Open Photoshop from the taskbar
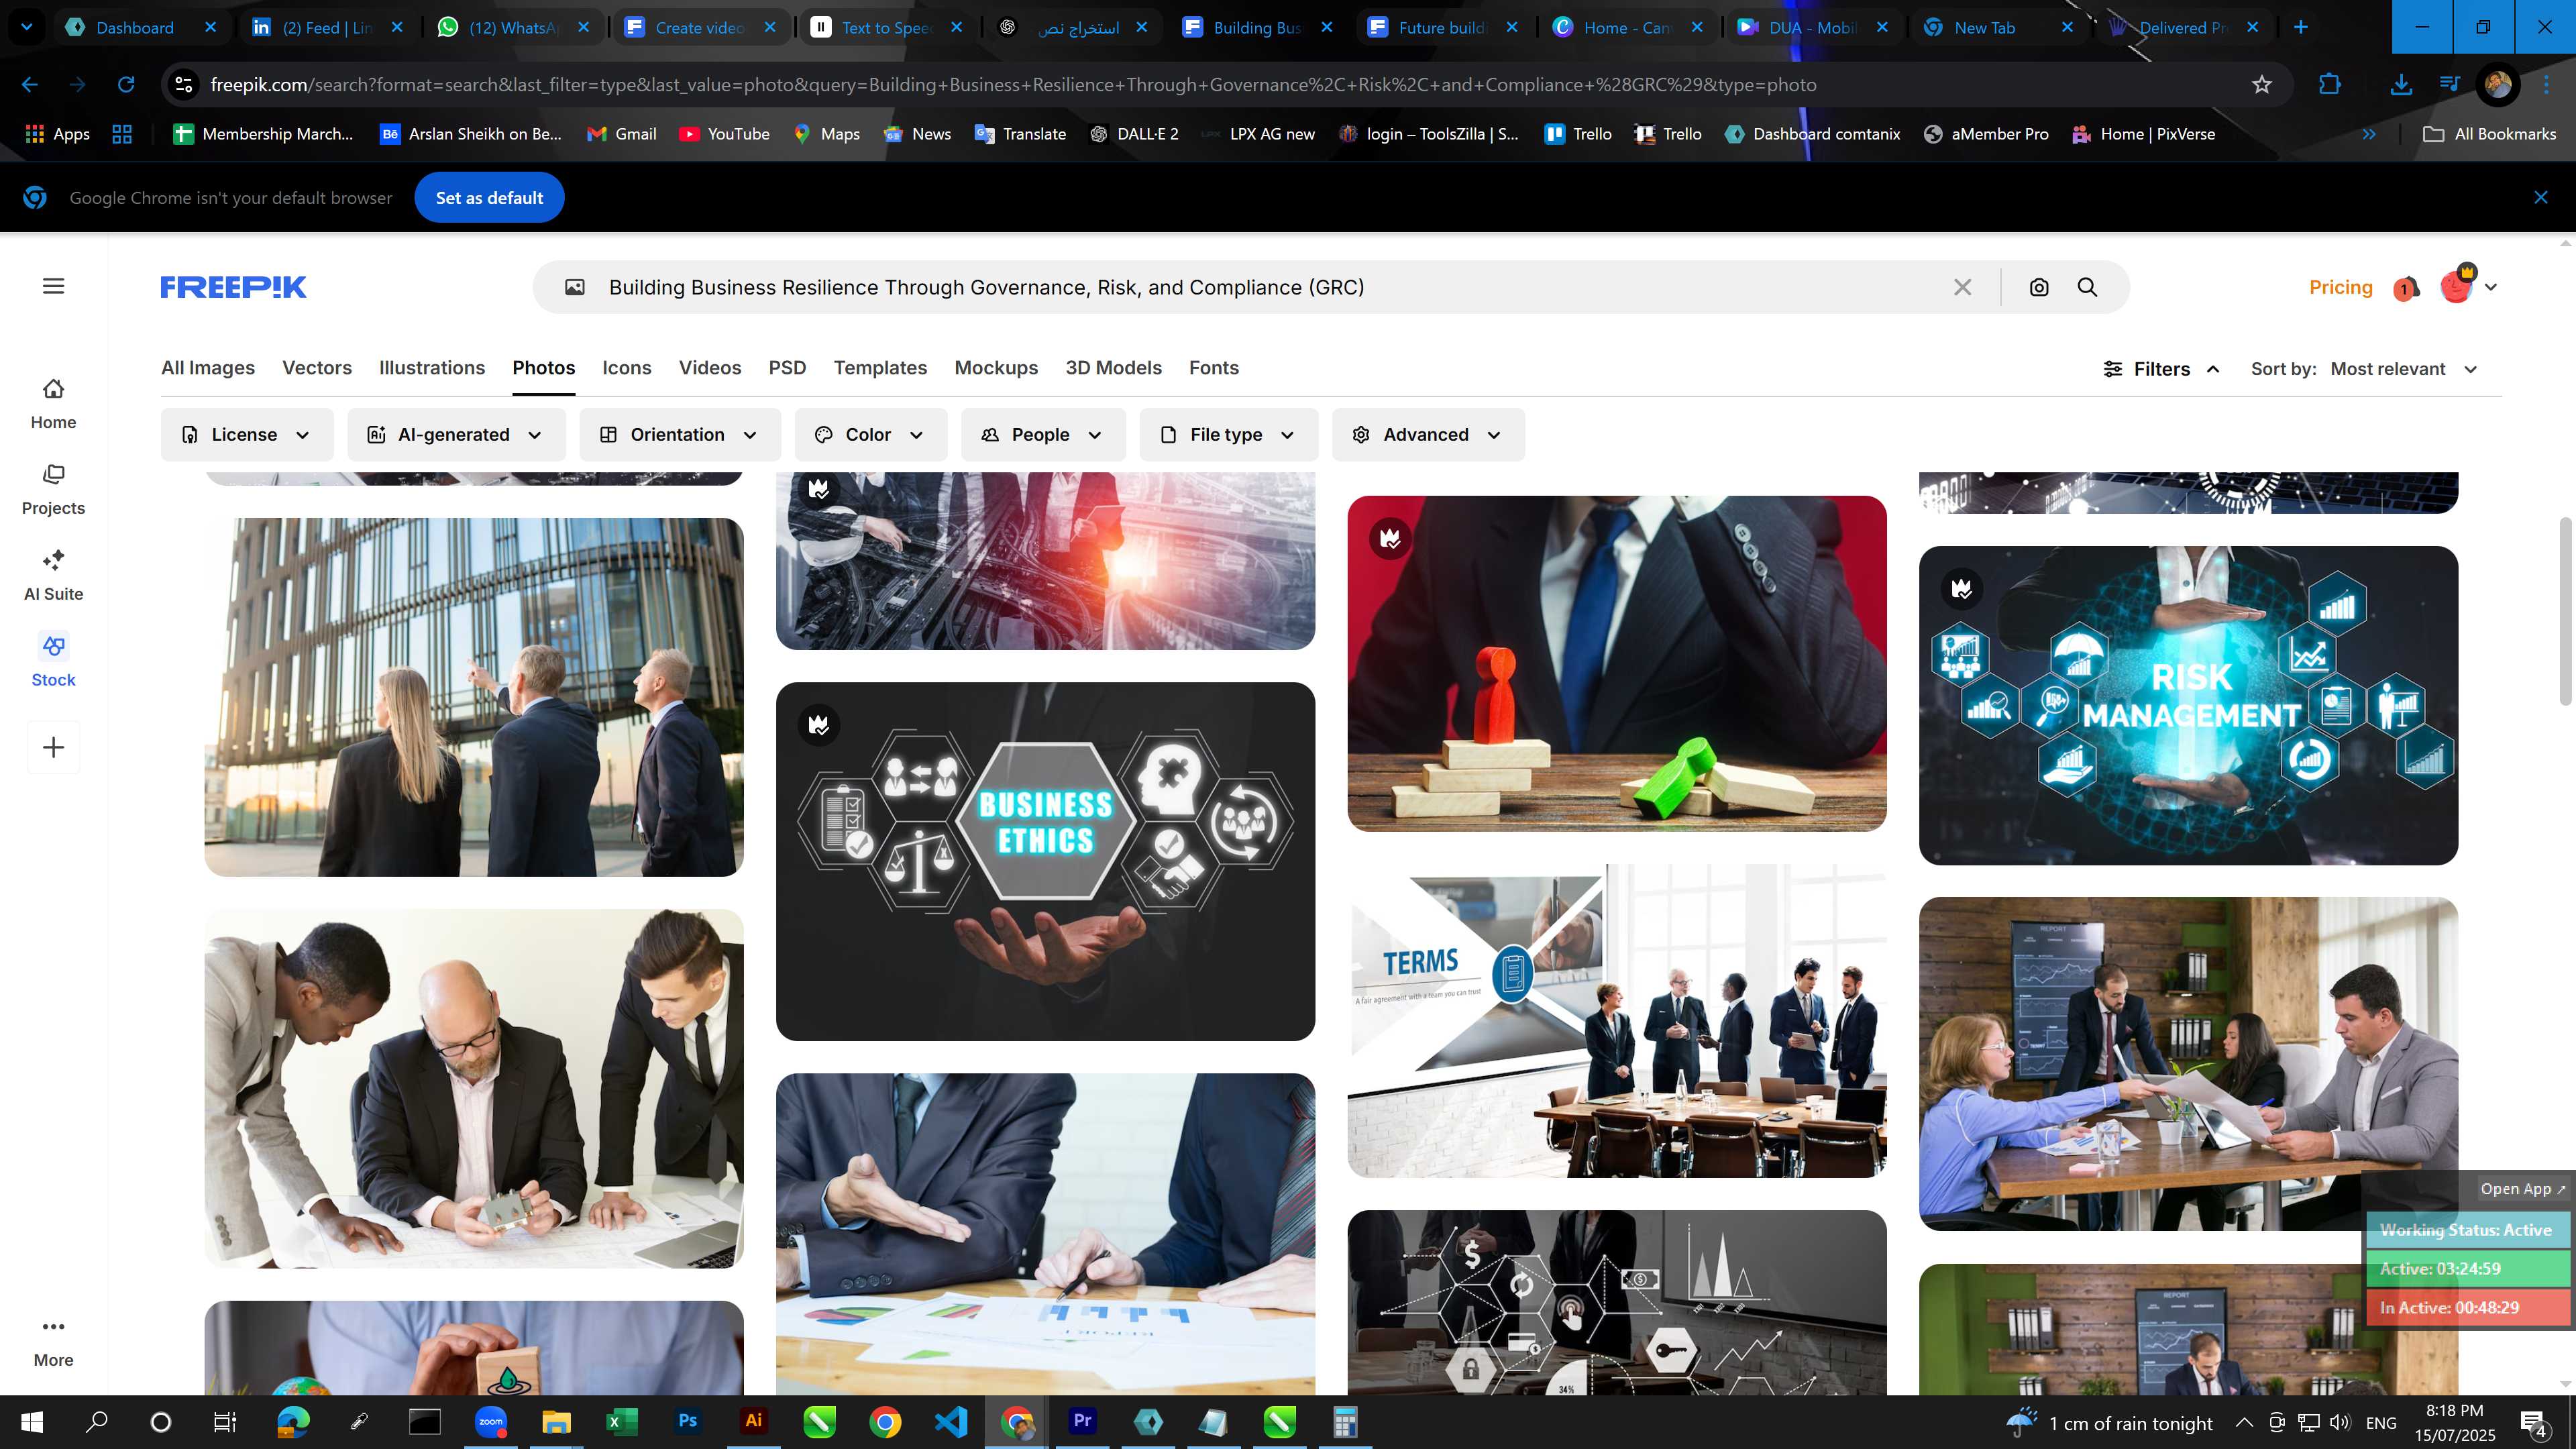 [688, 1422]
